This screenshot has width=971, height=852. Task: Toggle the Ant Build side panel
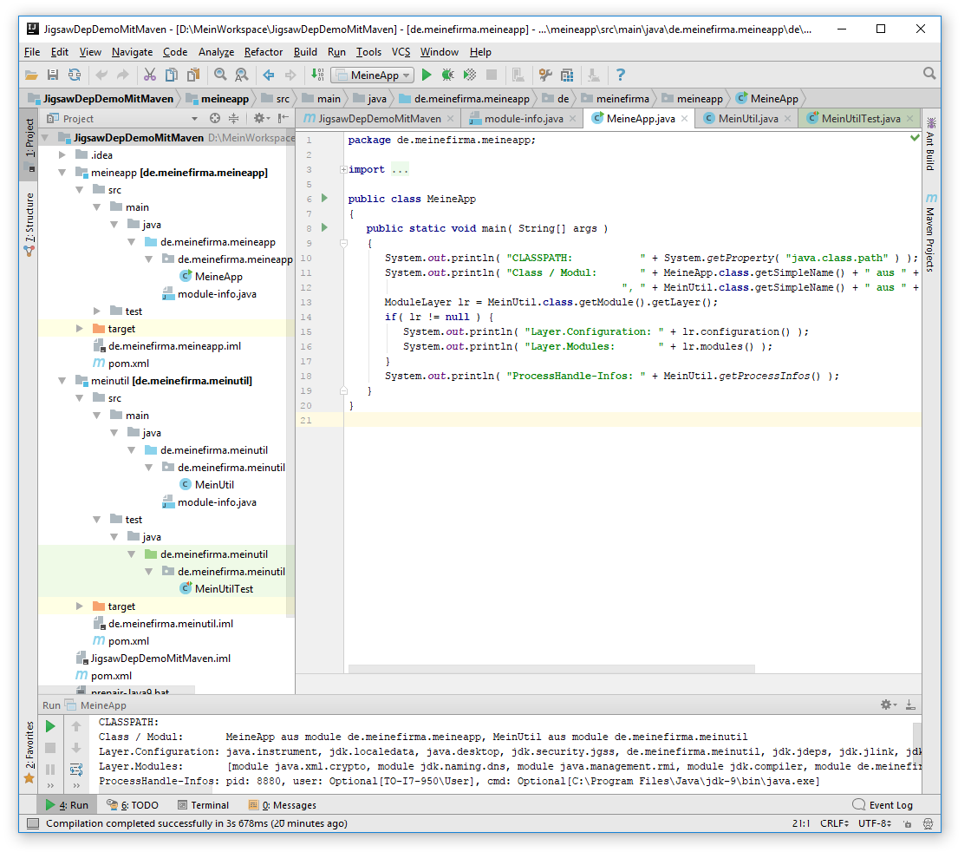(x=931, y=144)
